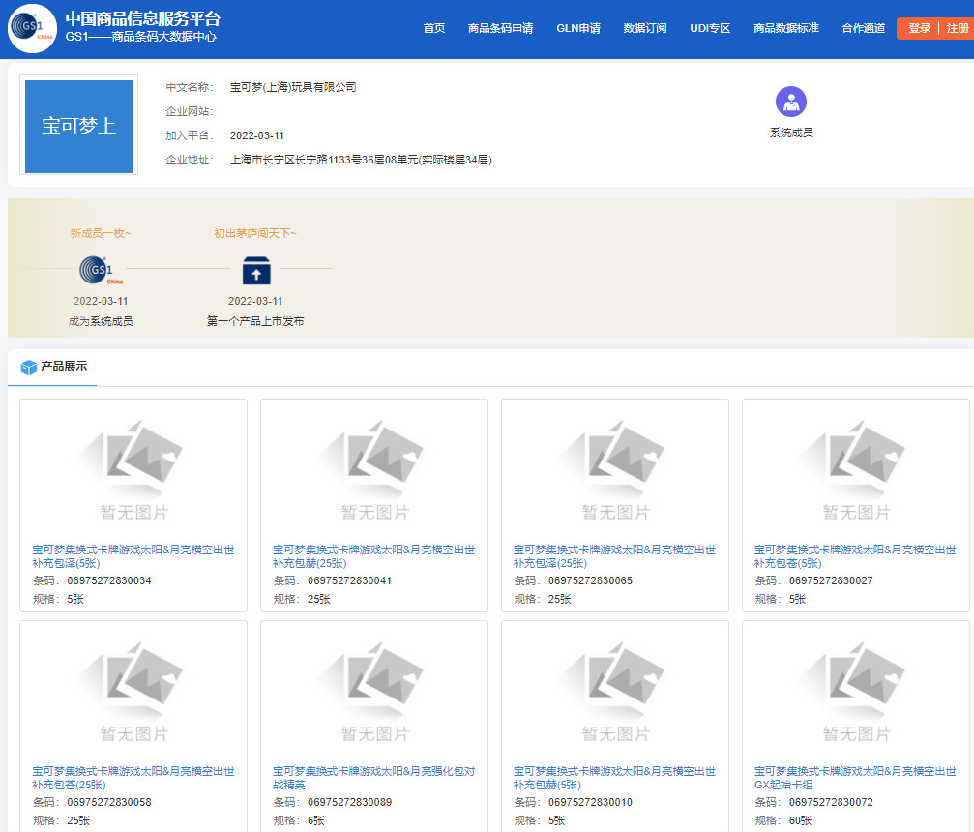Open the 合作通道 menu item
This screenshot has height=832, width=974.
(863, 28)
